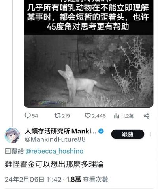158x189 pixels.
Task: Click the 54 replies count
Action: click(35, 116)
